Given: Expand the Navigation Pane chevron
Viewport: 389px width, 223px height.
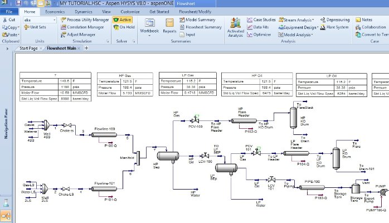Looking at the screenshot, I should click(7, 49).
